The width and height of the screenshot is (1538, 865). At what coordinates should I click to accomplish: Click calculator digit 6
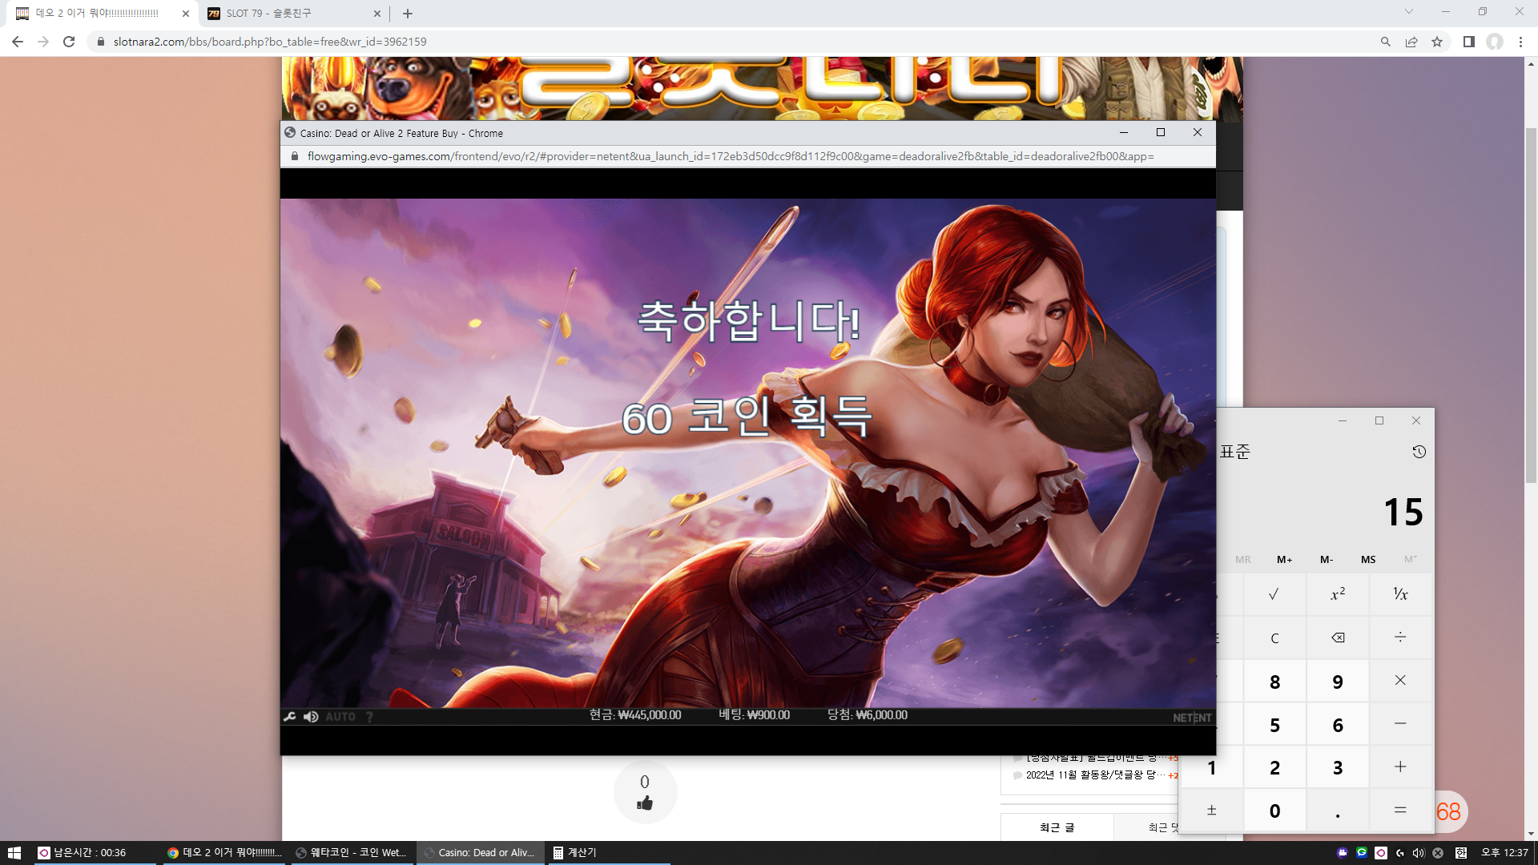pos(1338,724)
